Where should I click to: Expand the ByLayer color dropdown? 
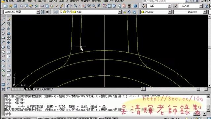170,12
